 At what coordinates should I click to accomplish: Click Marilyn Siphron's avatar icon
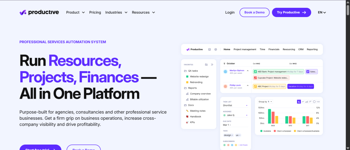pyautogui.click(x=225, y=71)
